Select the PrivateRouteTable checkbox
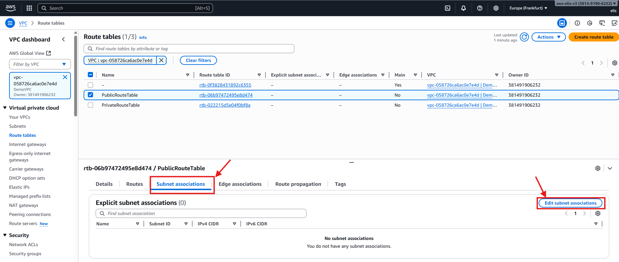619x262 pixels. (90, 105)
